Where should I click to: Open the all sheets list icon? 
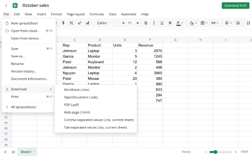(13, 152)
